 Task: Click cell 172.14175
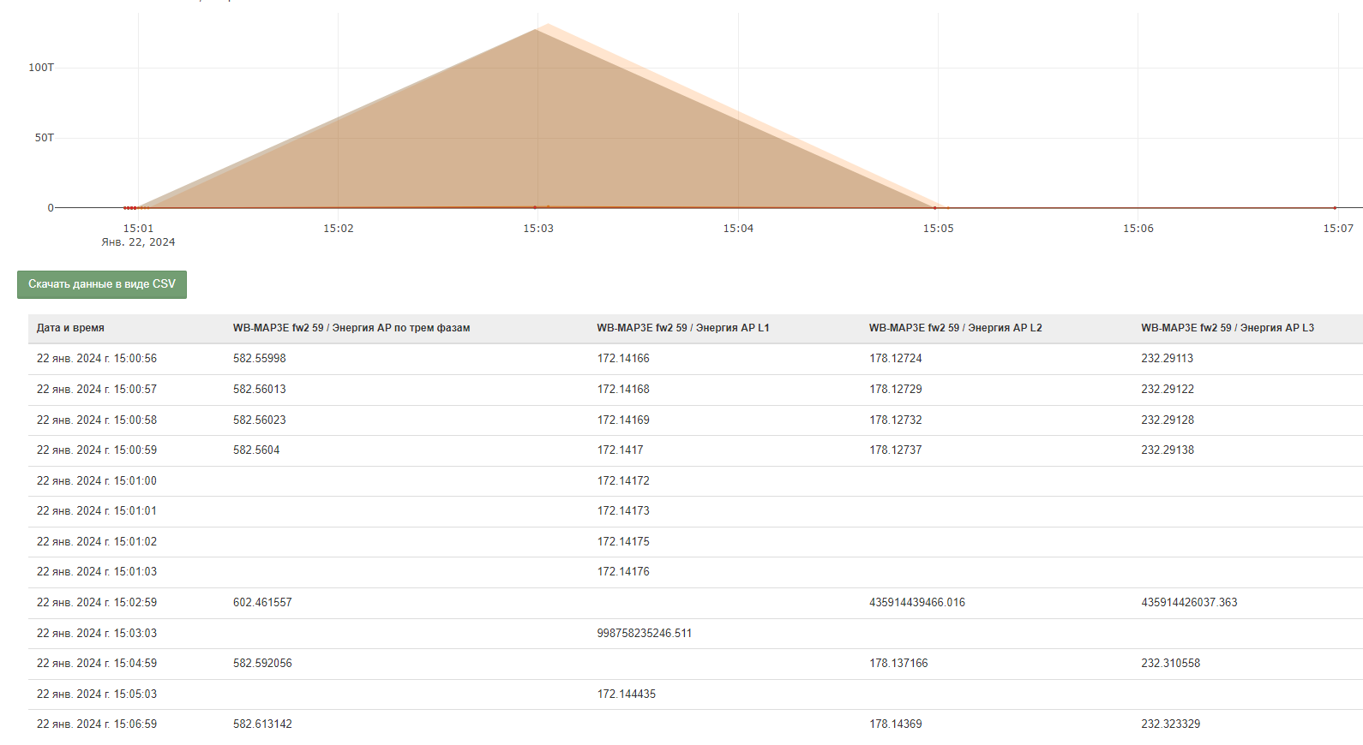click(623, 542)
